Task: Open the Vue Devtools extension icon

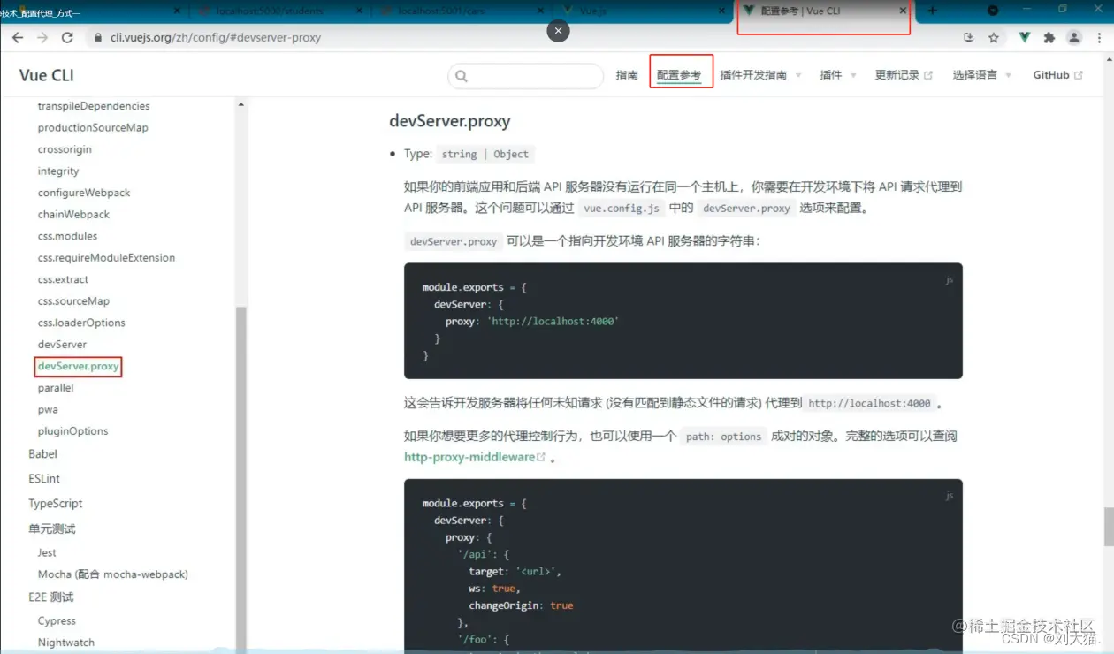Action: click(1024, 37)
